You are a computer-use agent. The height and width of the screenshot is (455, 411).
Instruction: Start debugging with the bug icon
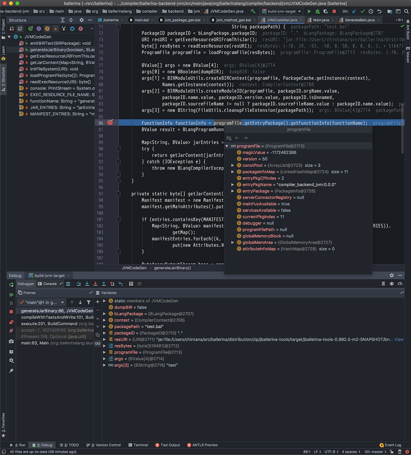(x=317, y=11)
